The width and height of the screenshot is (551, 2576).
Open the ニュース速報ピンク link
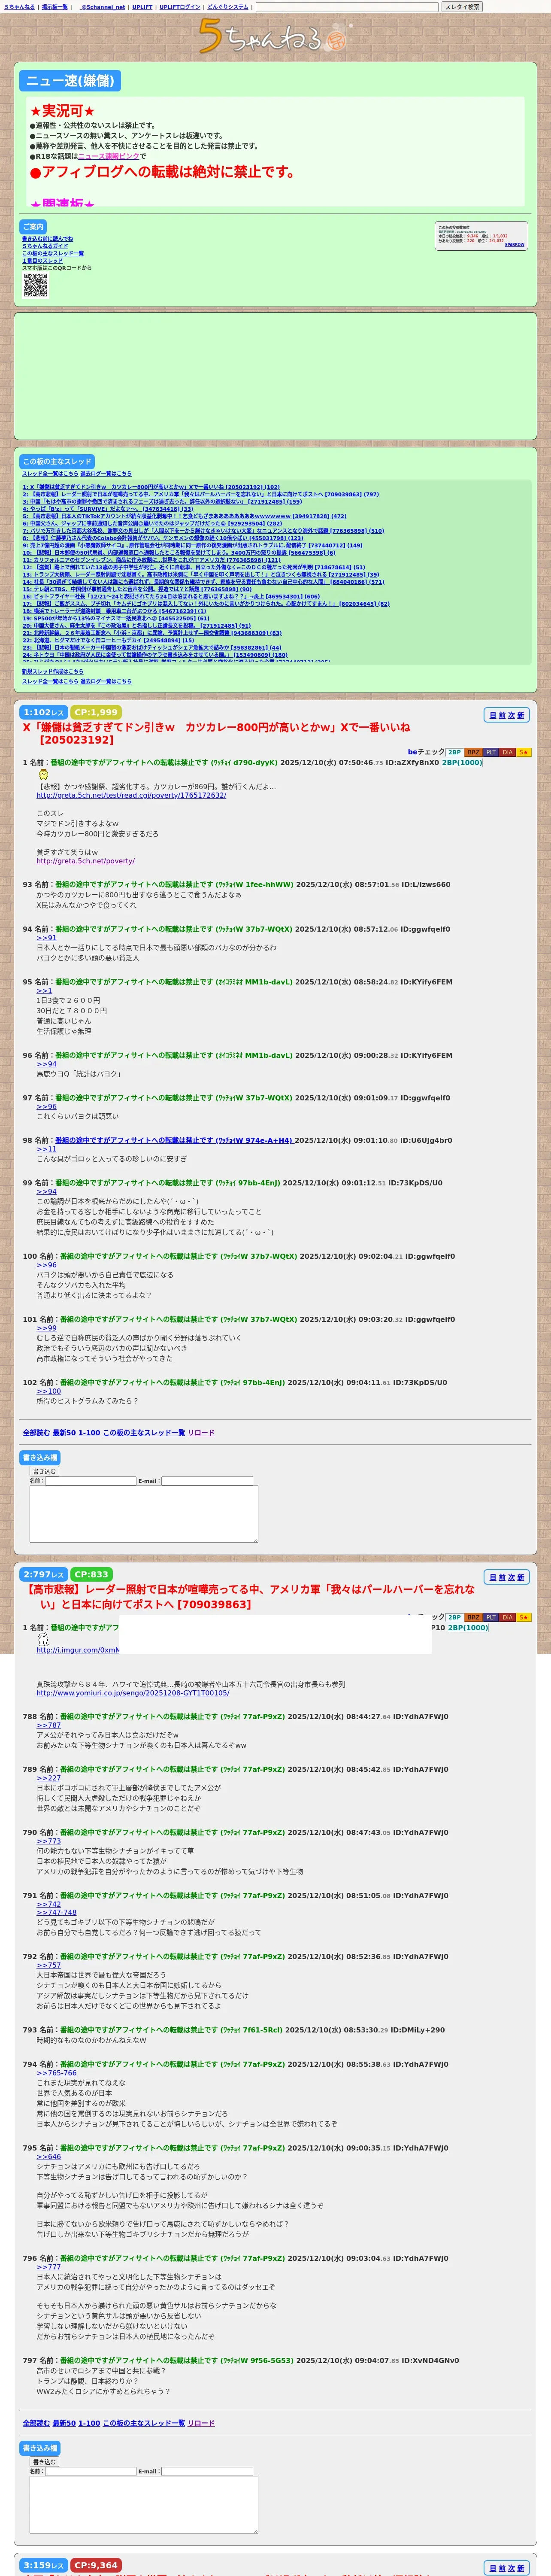click(x=108, y=156)
